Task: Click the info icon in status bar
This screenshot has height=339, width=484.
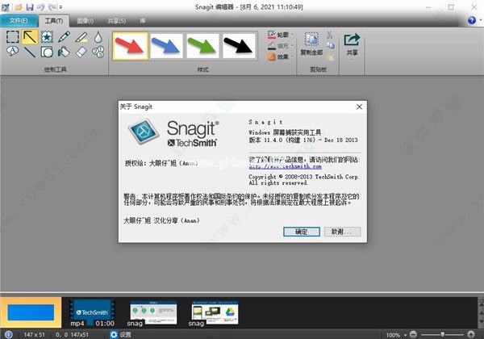Action: click(x=9, y=334)
